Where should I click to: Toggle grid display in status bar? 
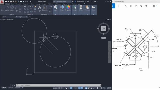(x=59, y=88)
